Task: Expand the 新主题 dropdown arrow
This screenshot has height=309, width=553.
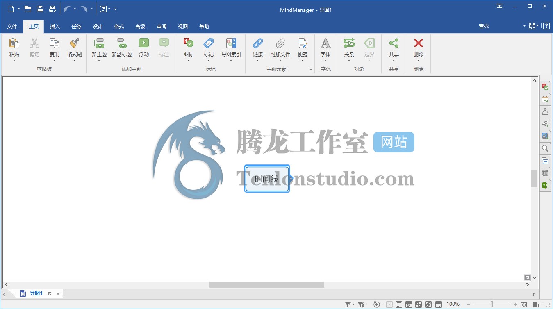Action: point(99,61)
